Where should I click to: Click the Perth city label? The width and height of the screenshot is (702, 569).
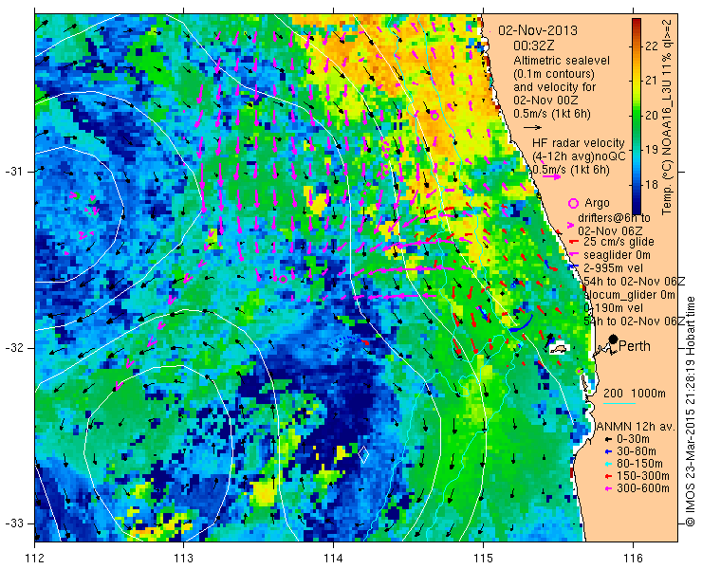pyautogui.click(x=635, y=346)
